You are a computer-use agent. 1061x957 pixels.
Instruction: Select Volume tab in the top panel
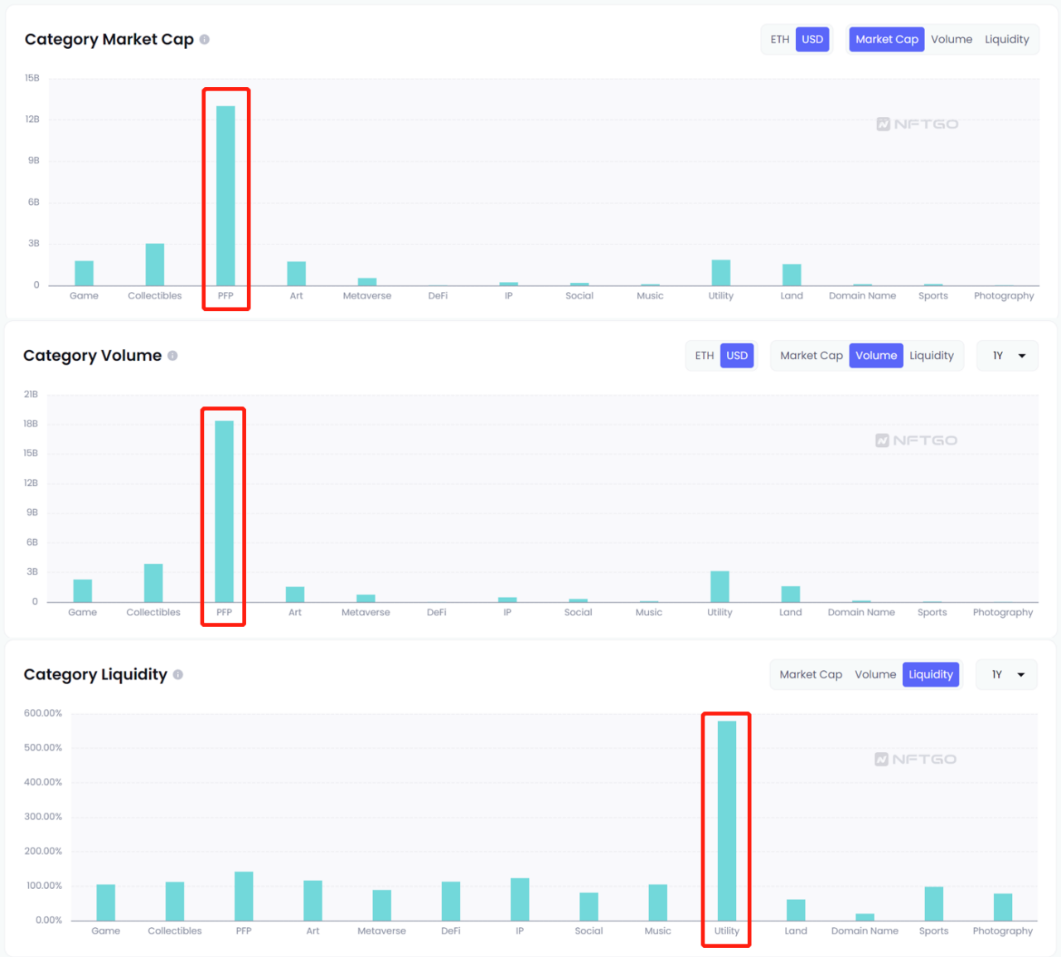[951, 39]
